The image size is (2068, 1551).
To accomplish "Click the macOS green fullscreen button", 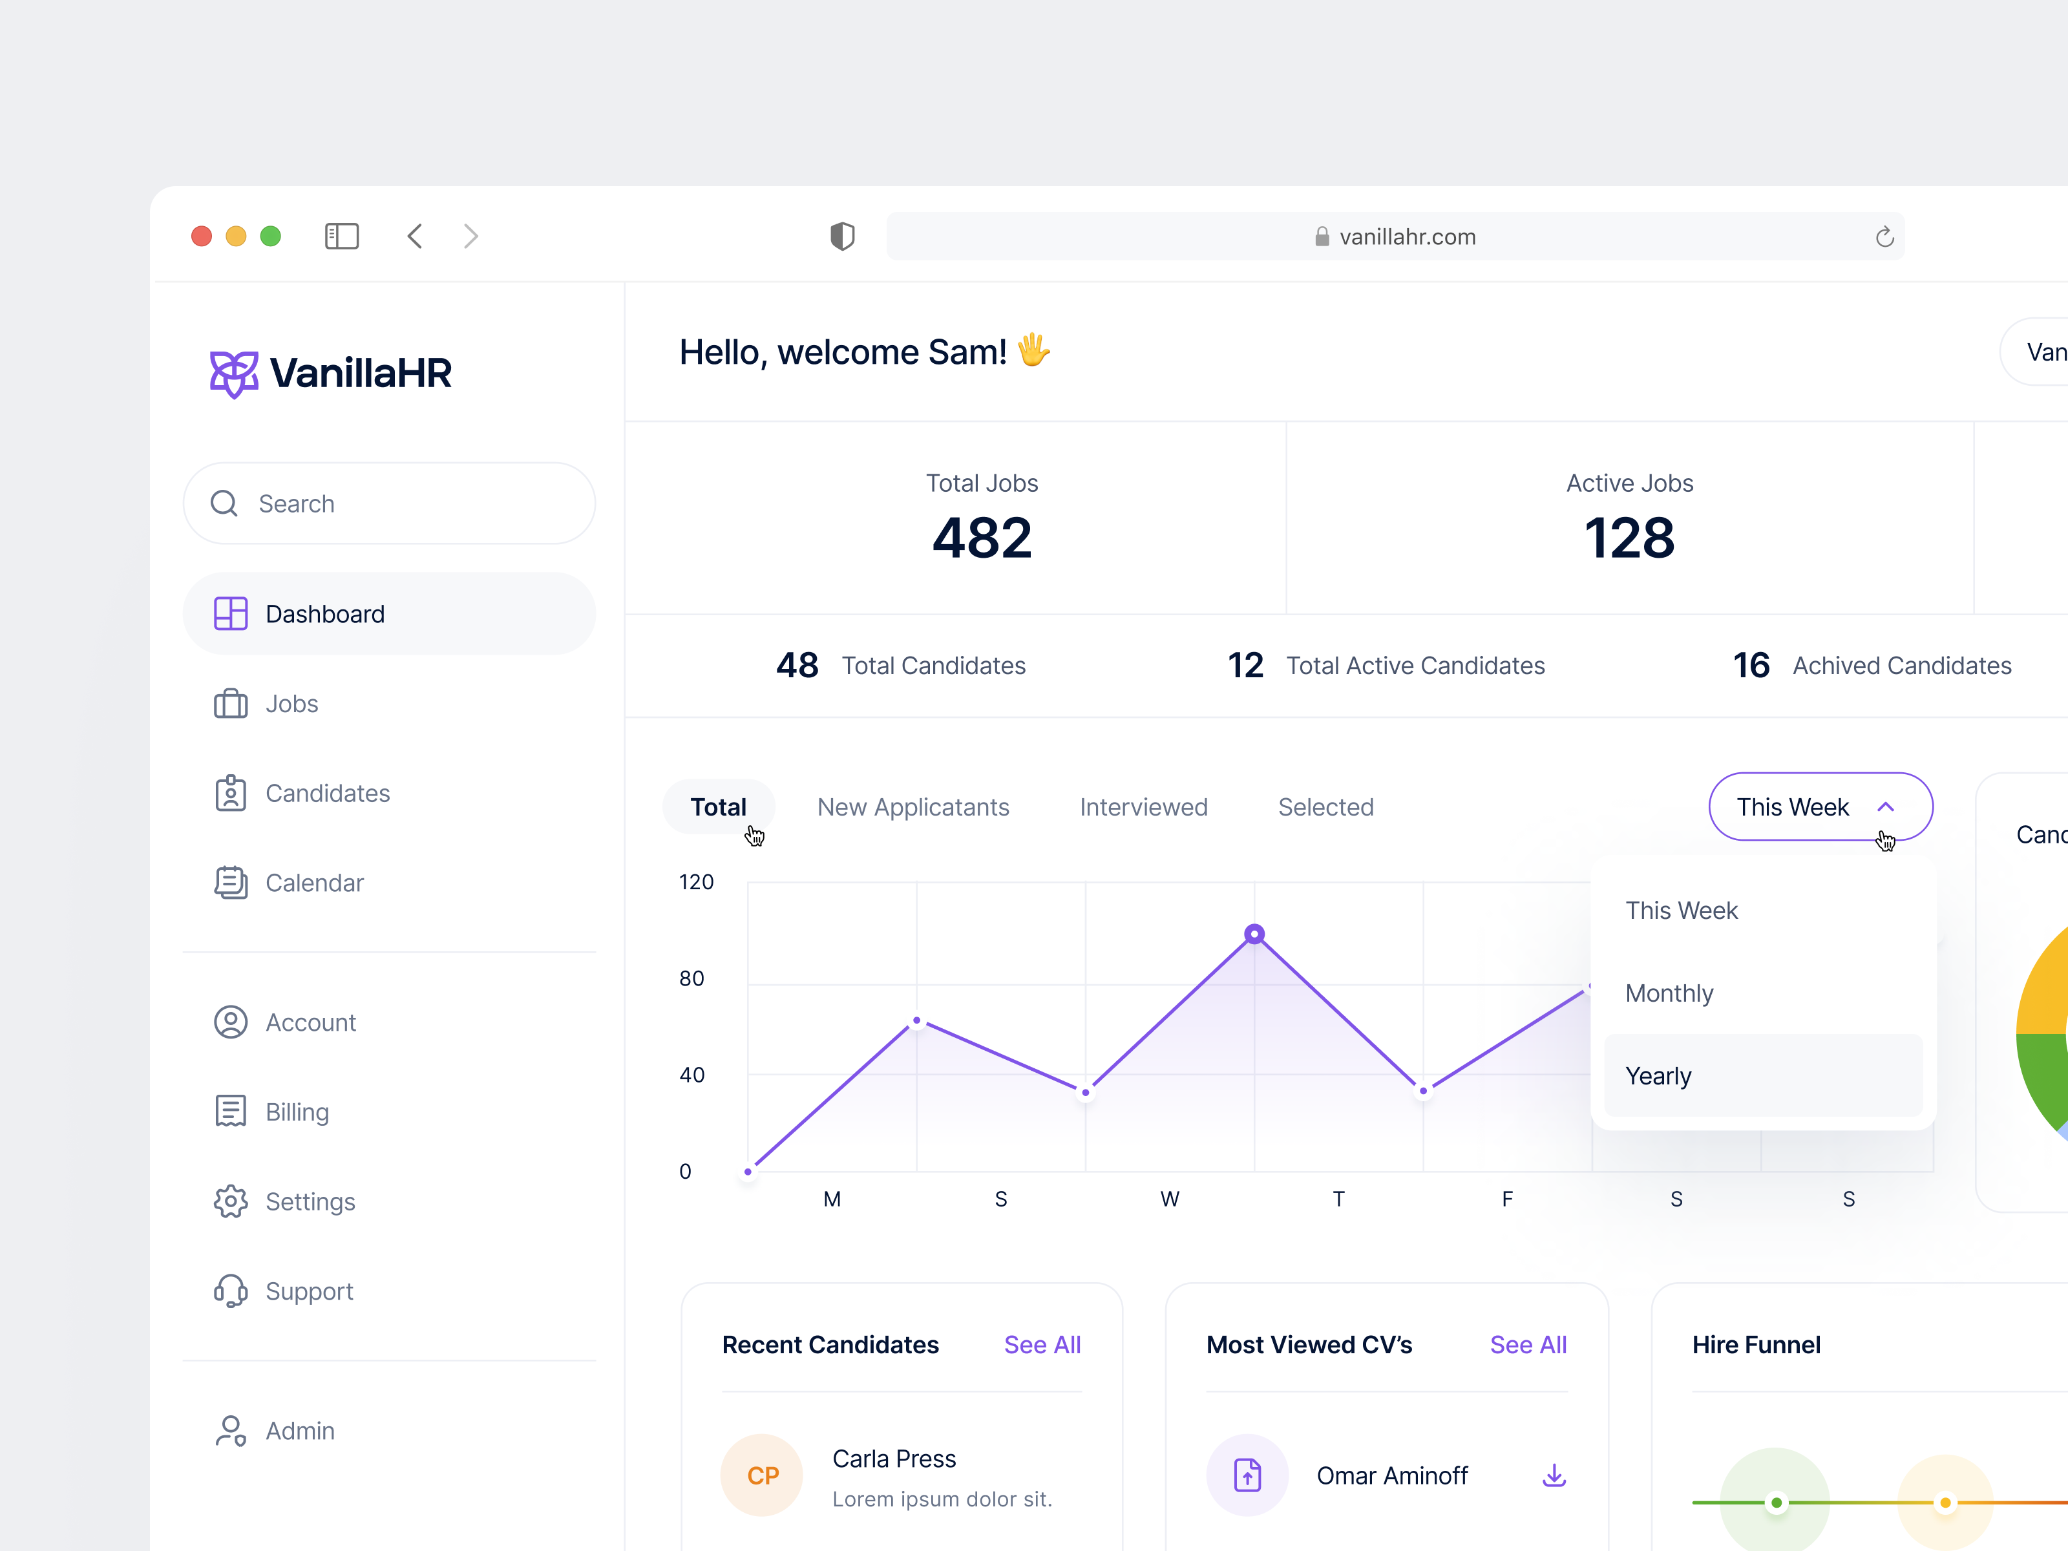I will pyautogui.click(x=270, y=236).
